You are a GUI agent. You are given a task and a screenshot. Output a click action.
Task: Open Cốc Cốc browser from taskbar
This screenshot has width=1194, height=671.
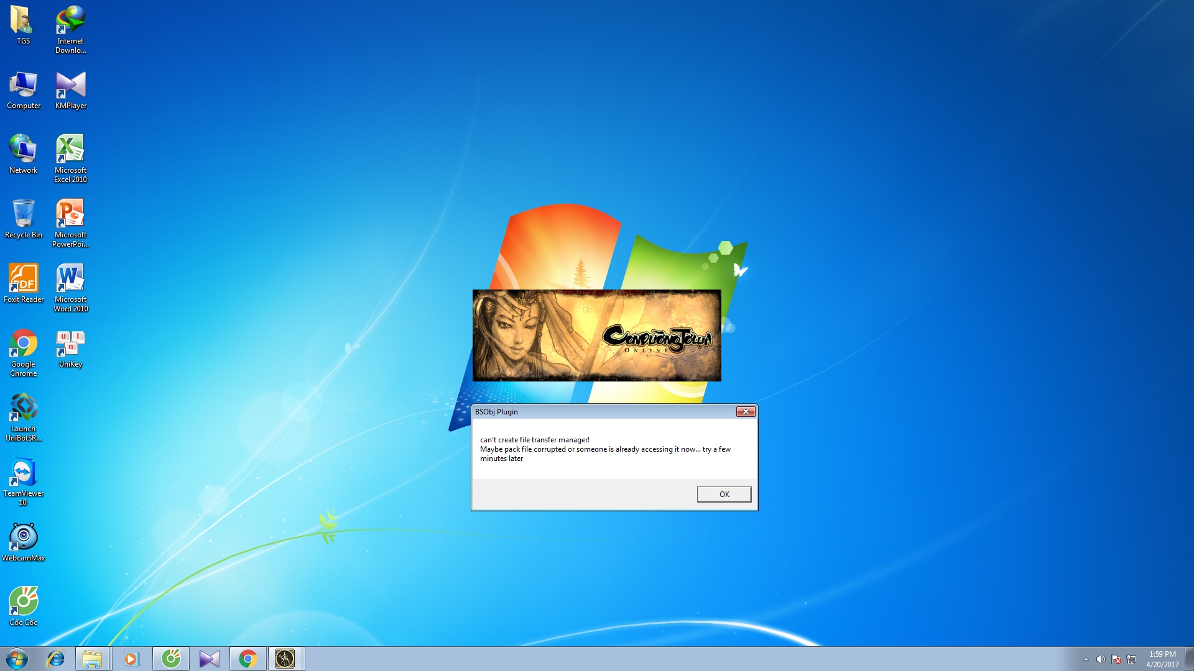(171, 659)
